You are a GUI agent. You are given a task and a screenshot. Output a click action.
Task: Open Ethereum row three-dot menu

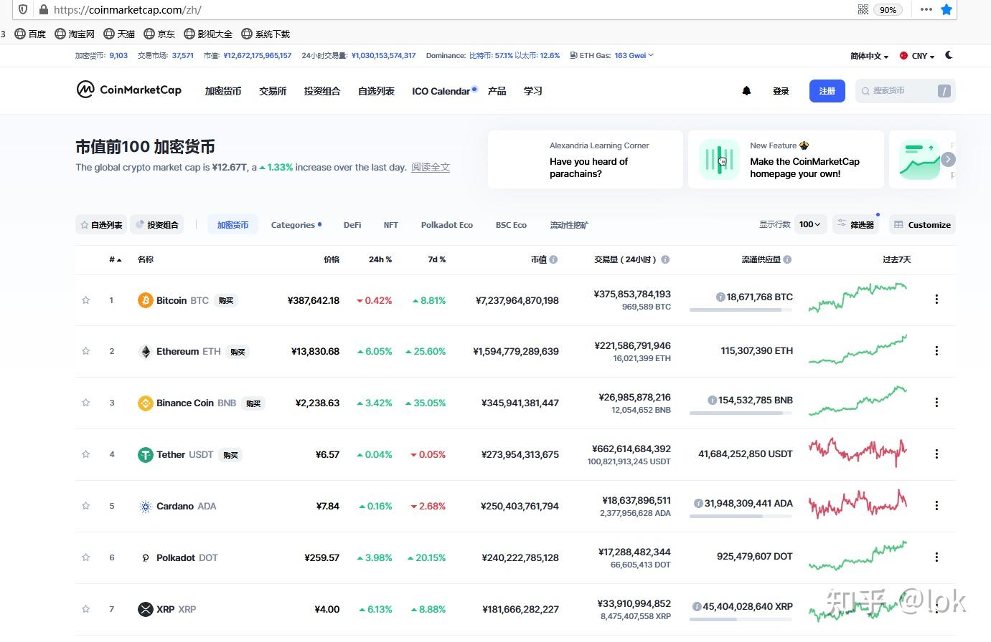pos(936,351)
